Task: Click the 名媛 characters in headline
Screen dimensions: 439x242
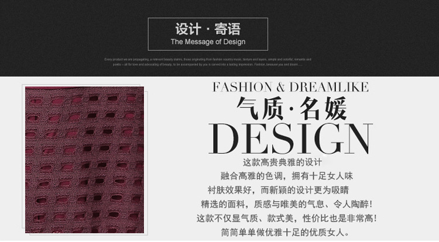Action: (323, 109)
